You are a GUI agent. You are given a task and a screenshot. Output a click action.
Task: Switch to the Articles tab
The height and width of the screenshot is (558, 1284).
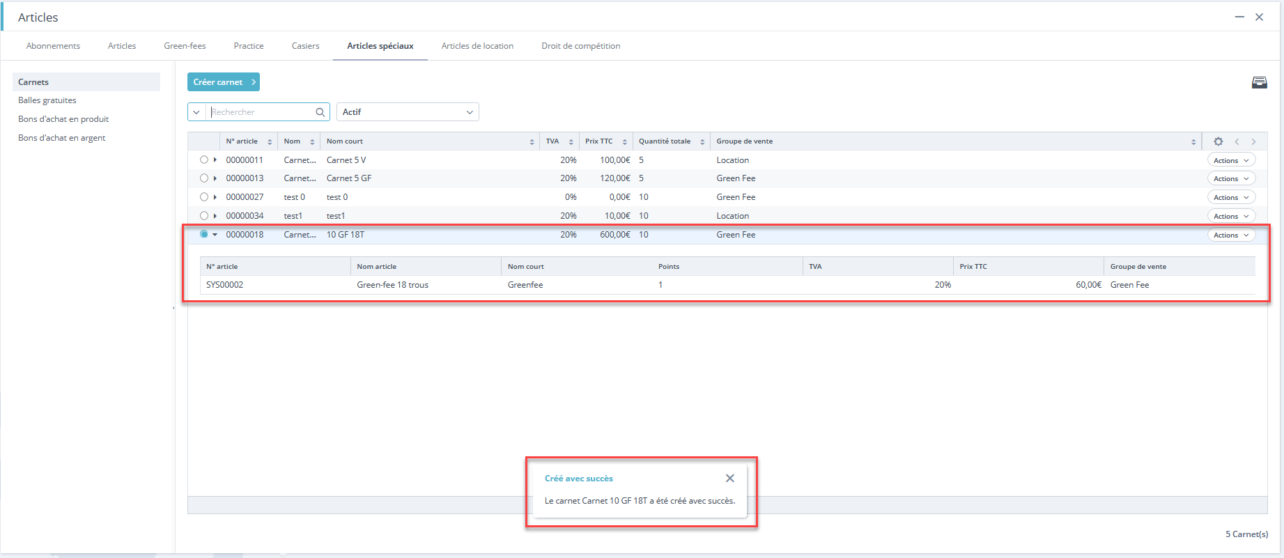[x=122, y=46]
